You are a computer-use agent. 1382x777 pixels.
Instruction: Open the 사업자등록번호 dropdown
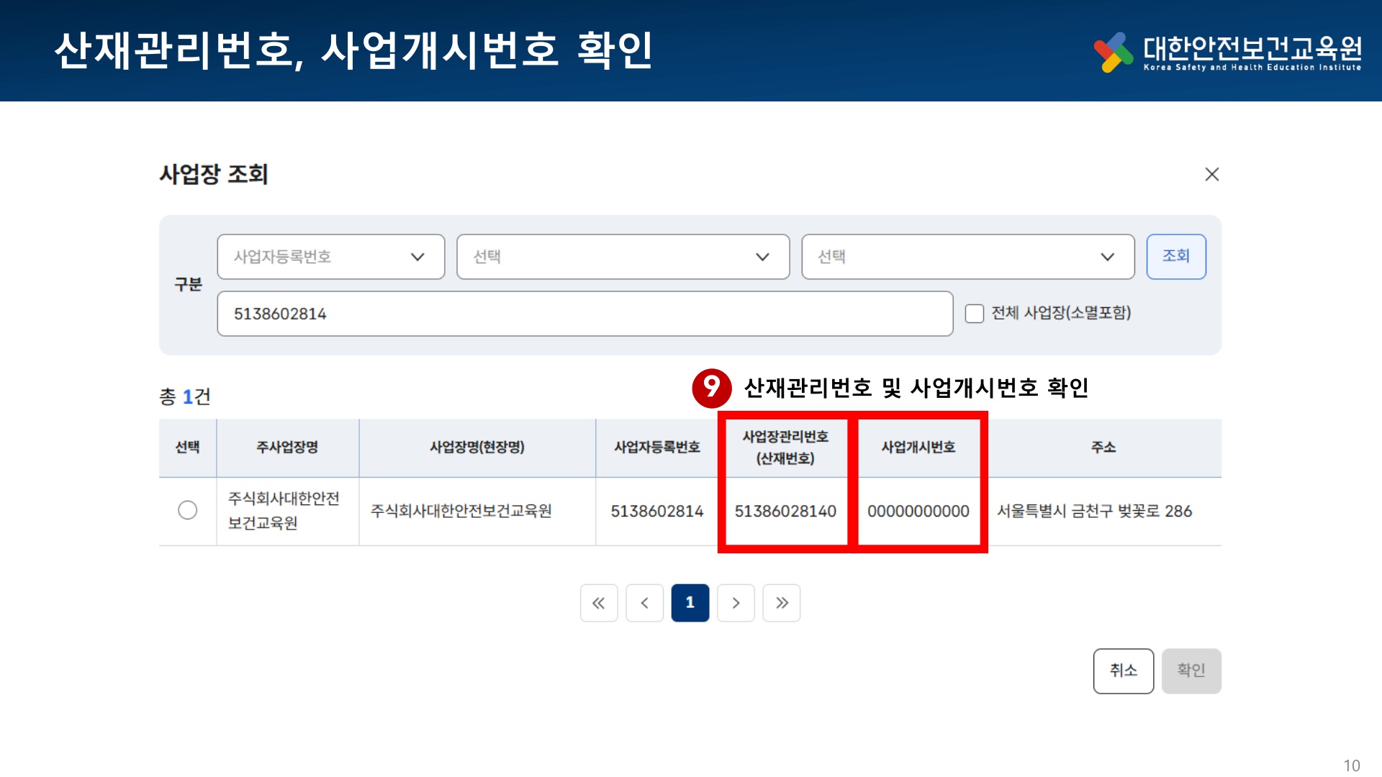330,257
